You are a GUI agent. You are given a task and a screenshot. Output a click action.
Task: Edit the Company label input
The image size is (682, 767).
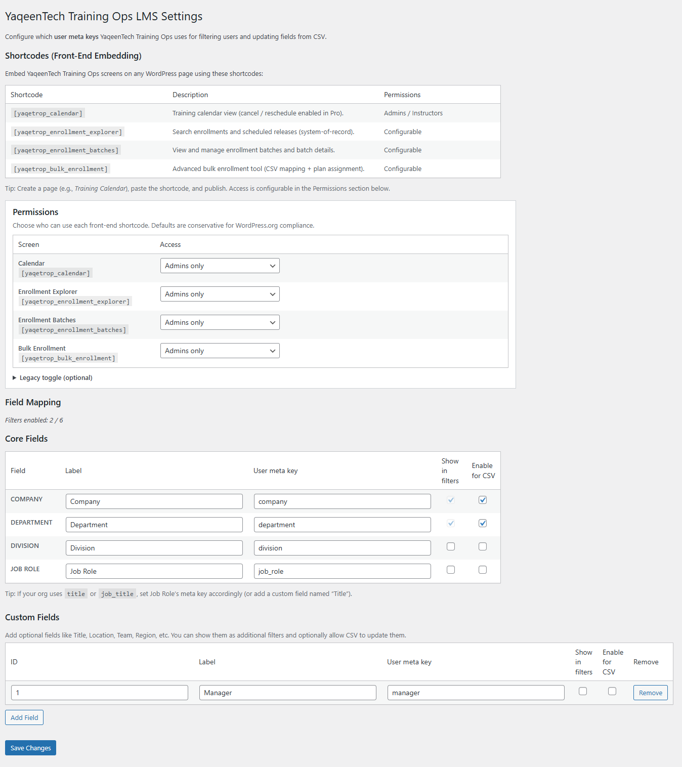154,501
